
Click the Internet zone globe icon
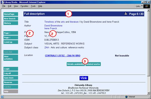[126, 97]
